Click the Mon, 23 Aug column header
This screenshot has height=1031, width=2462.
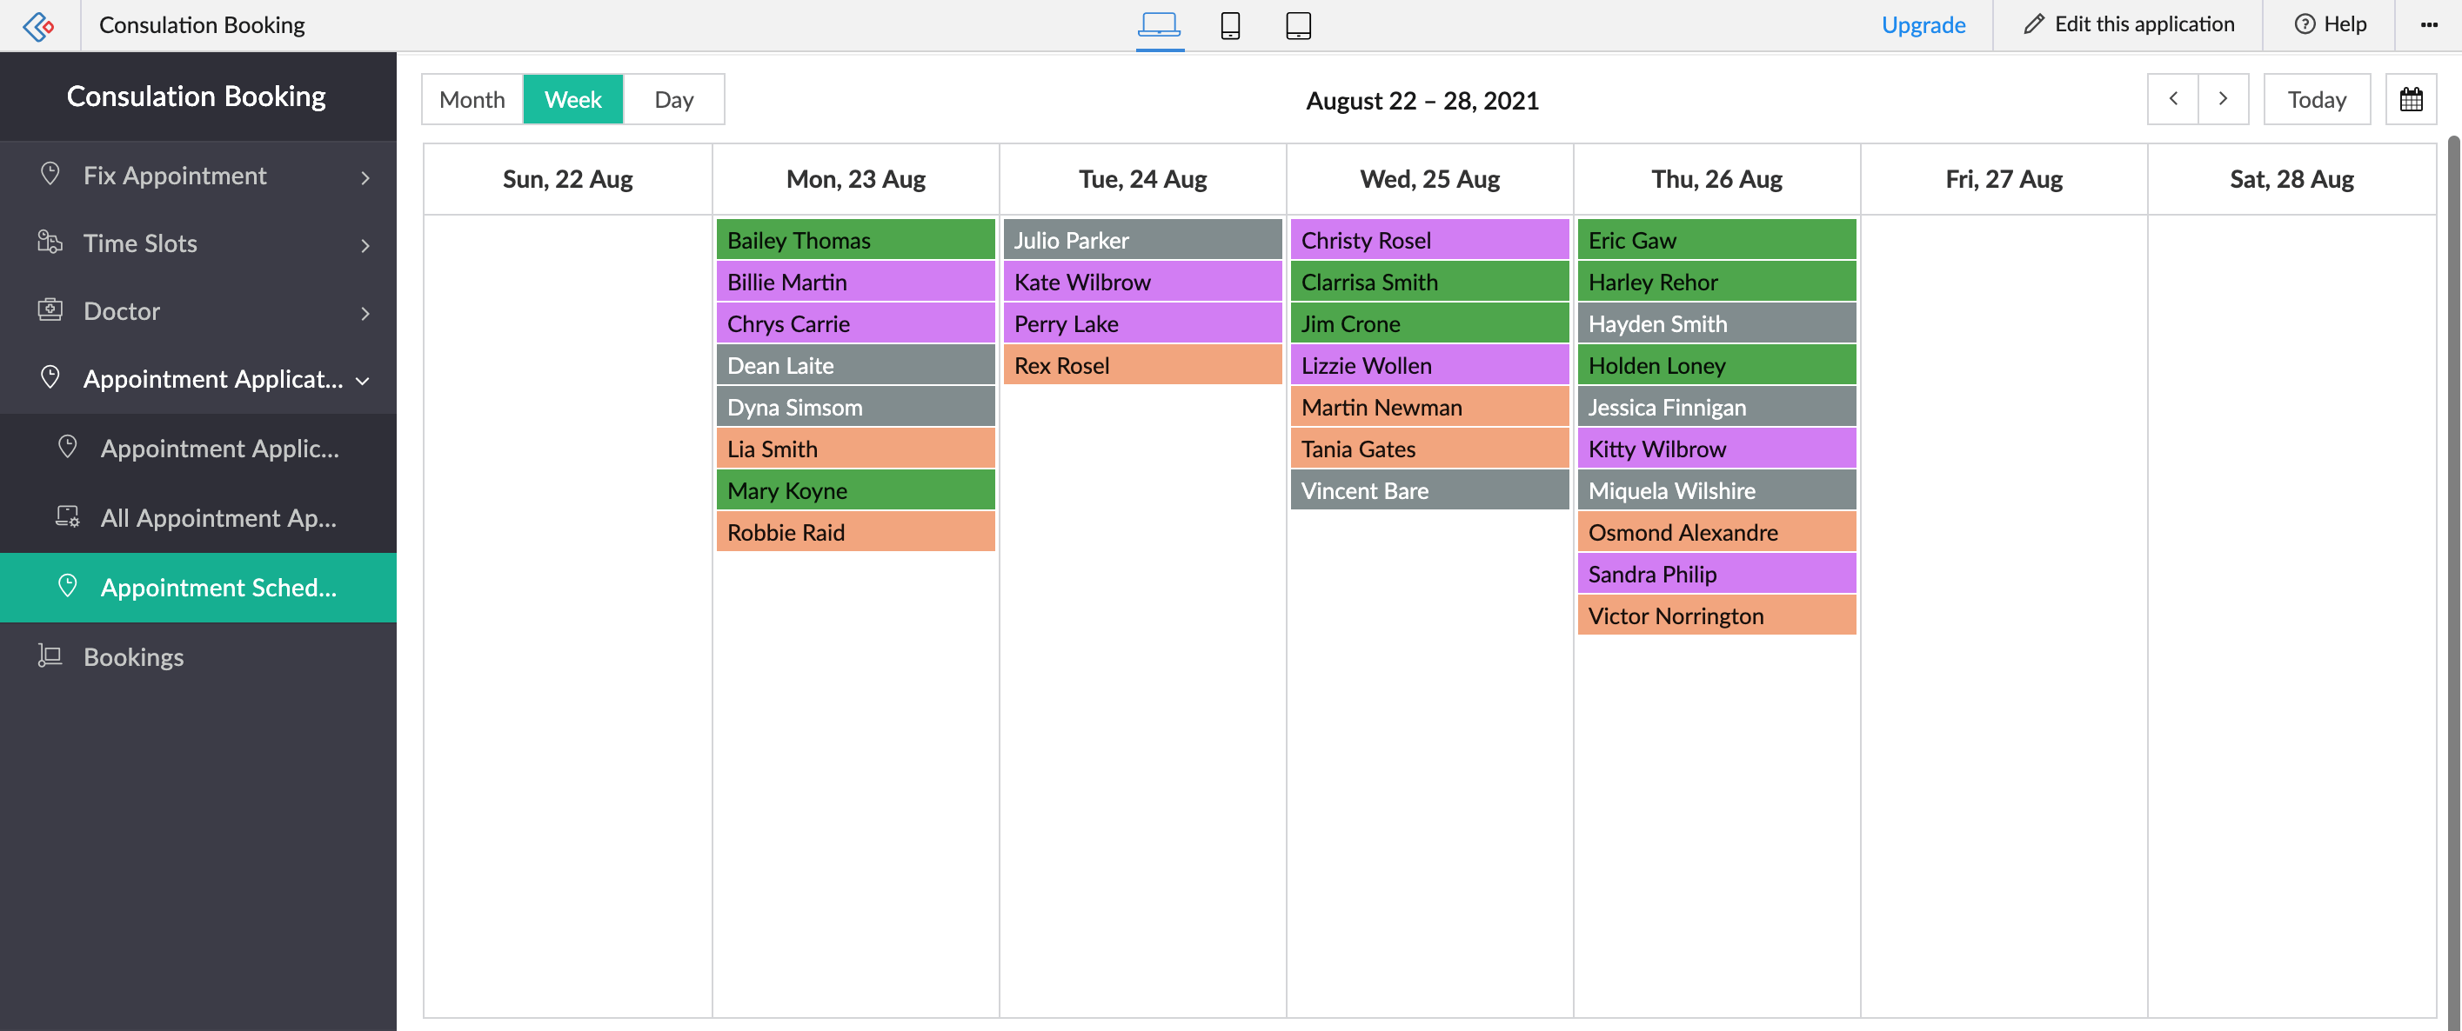[x=855, y=178]
